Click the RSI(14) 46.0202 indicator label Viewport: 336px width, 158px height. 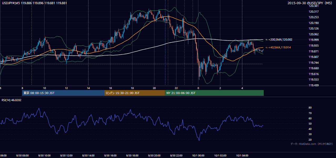click(x=12, y=100)
